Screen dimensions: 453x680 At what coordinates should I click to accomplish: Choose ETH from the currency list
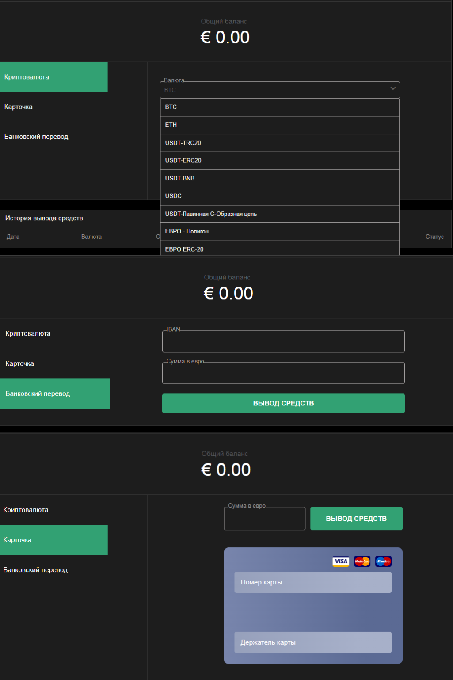click(280, 125)
